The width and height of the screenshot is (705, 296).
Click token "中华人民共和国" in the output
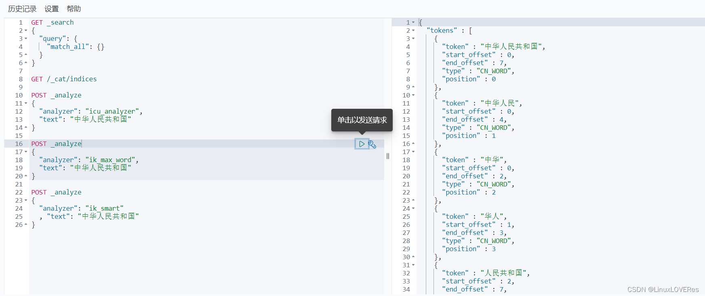493,47
